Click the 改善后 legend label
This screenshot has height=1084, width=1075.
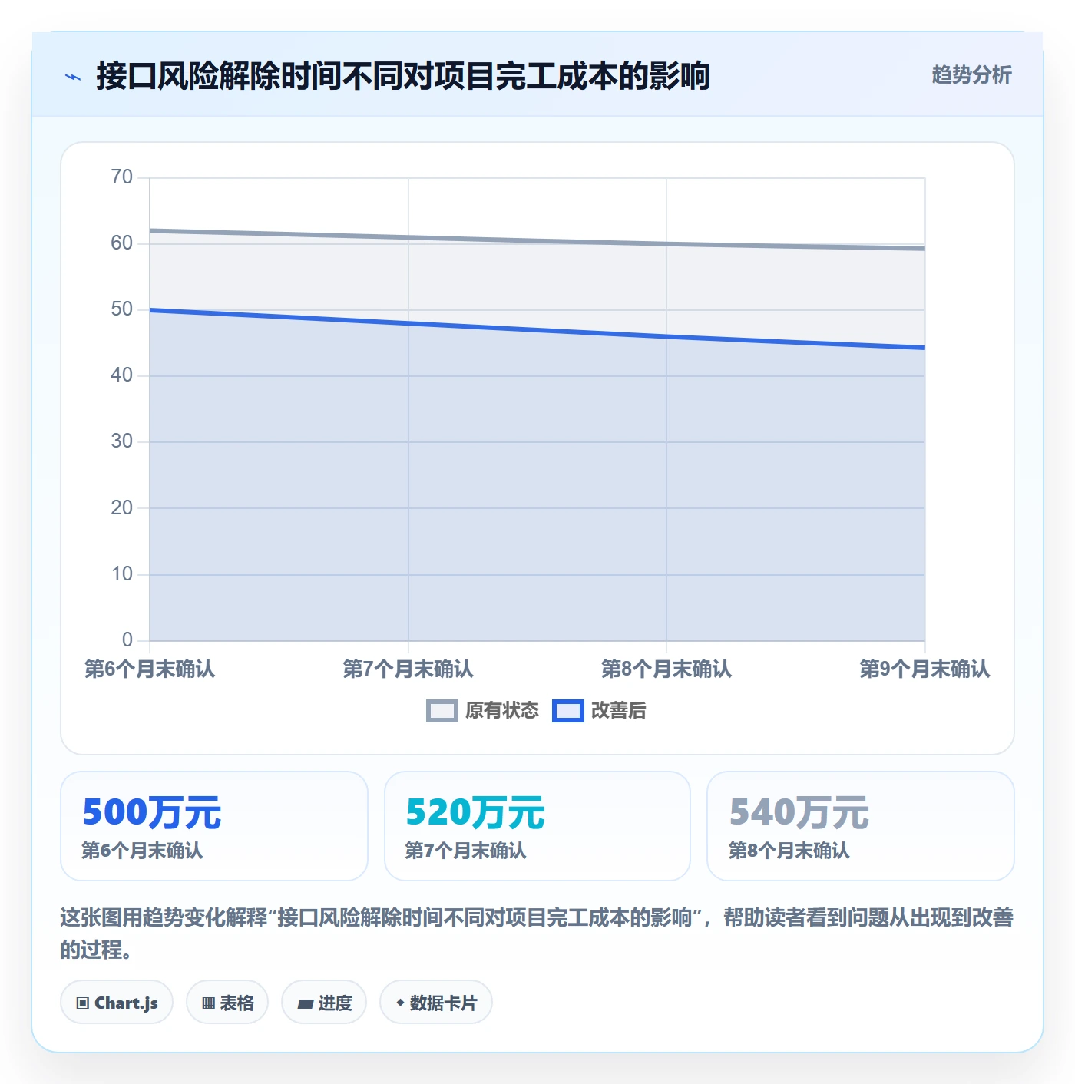619,711
